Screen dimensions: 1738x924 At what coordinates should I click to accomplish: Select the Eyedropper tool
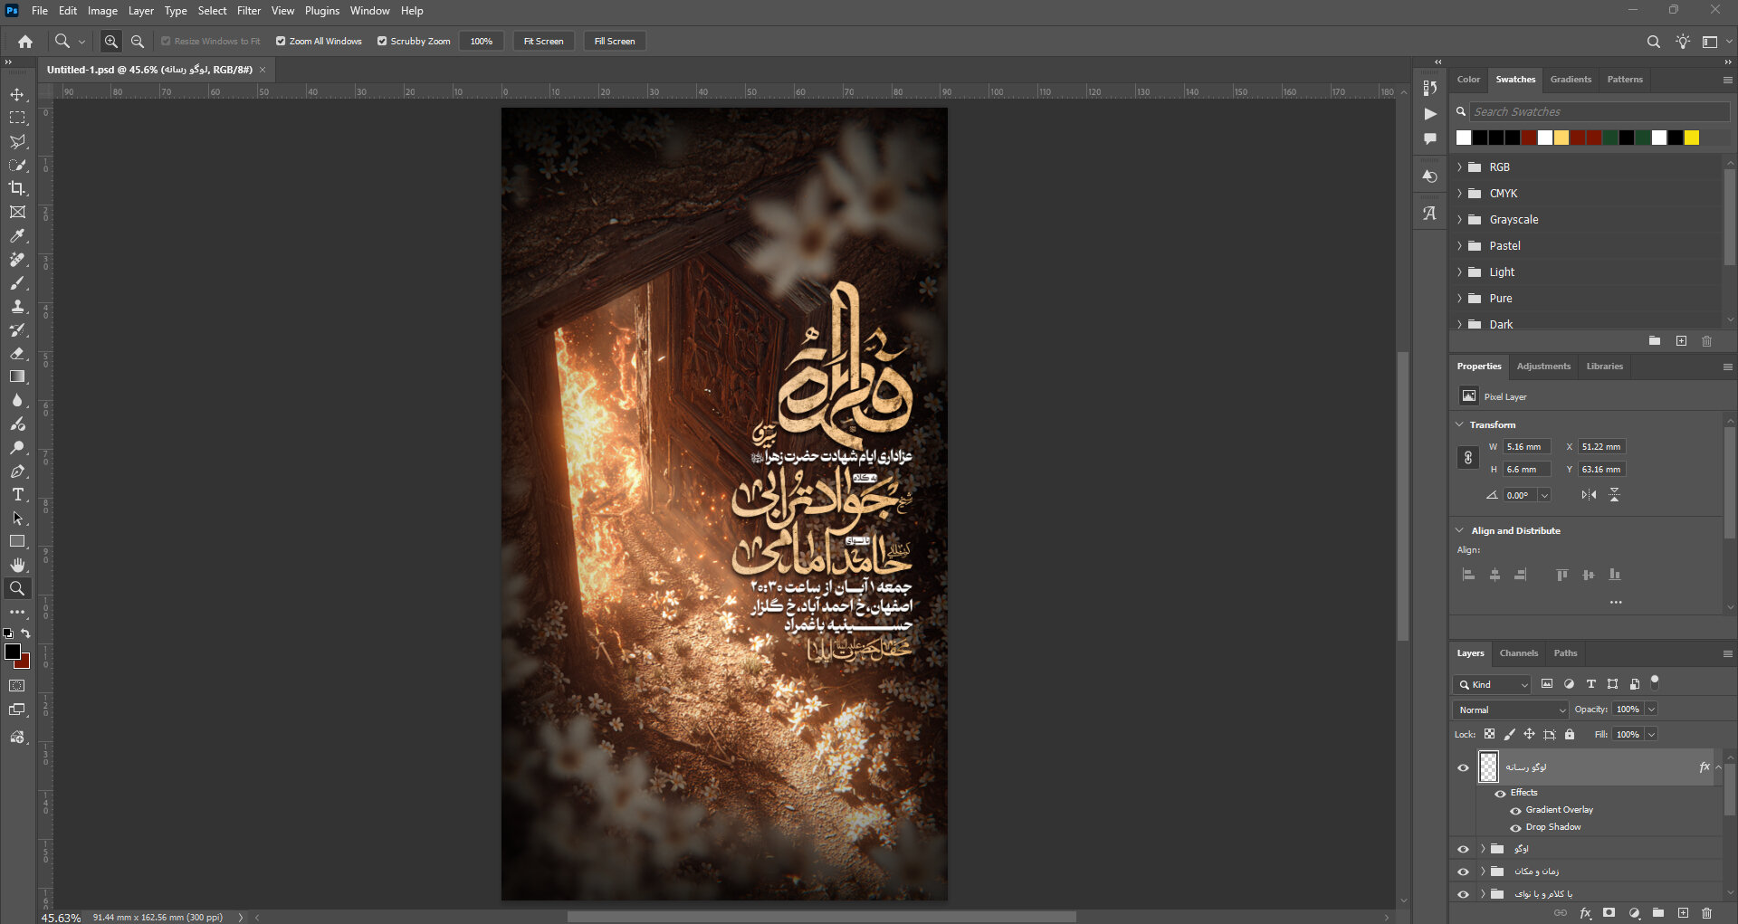pyautogui.click(x=17, y=235)
